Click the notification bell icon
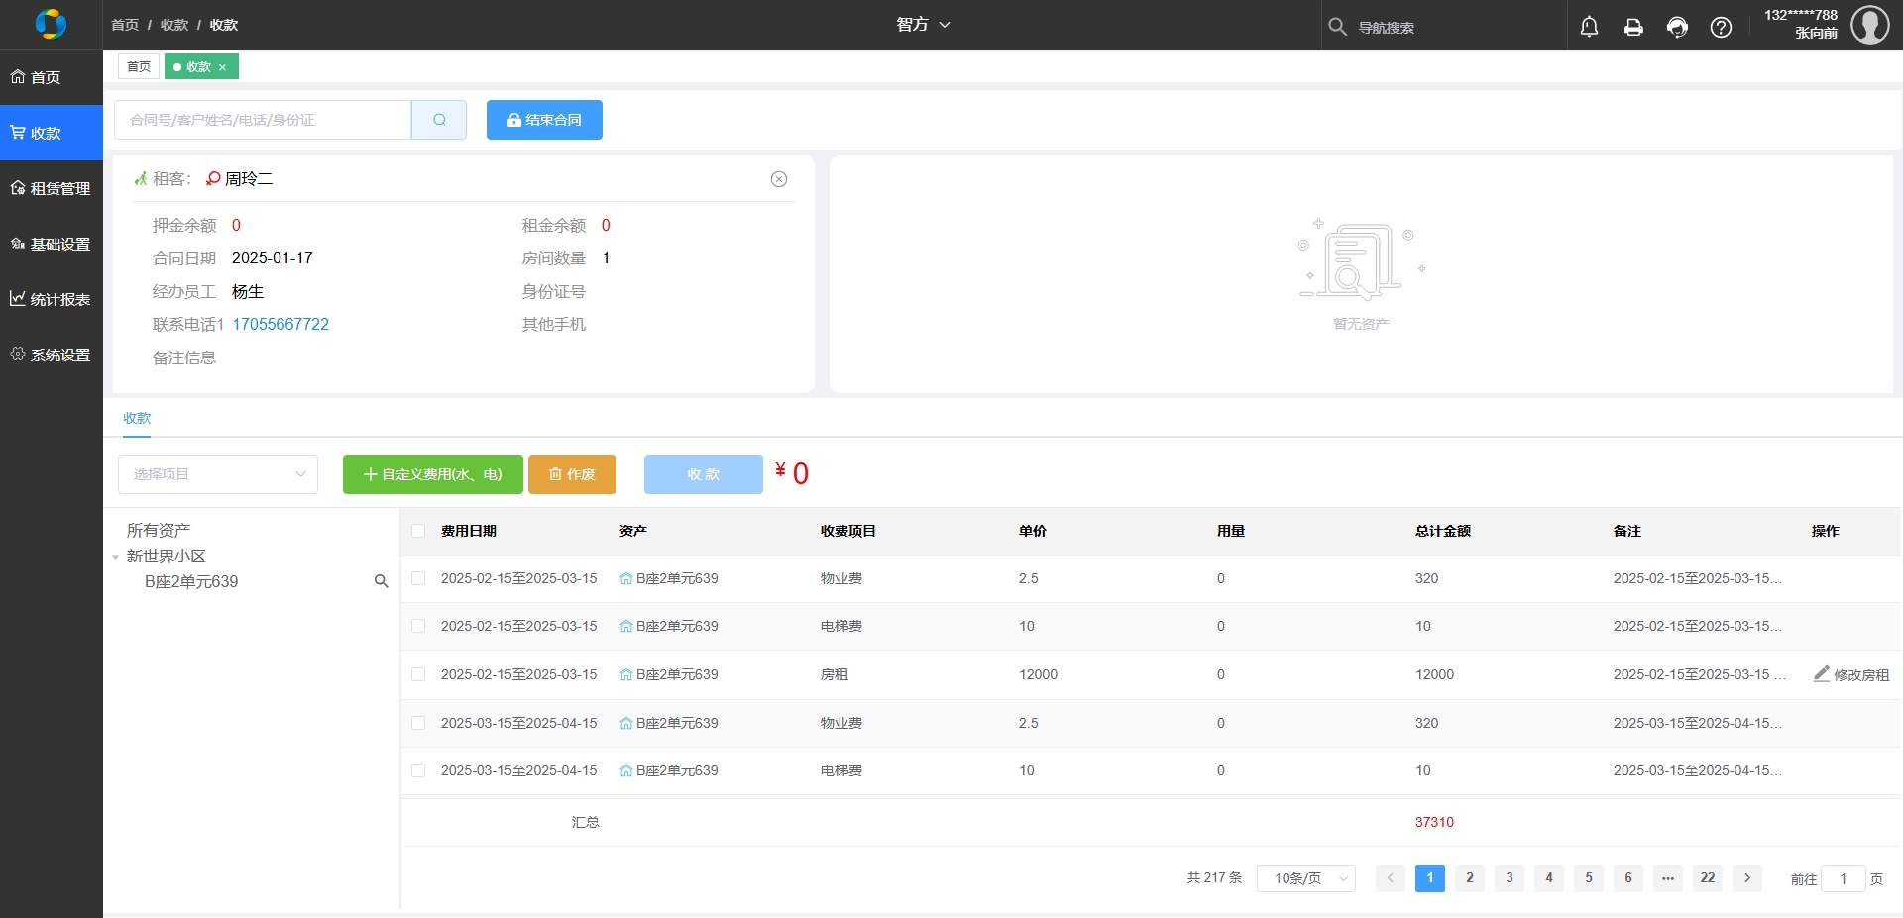The height and width of the screenshot is (918, 1903). click(1589, 27)
